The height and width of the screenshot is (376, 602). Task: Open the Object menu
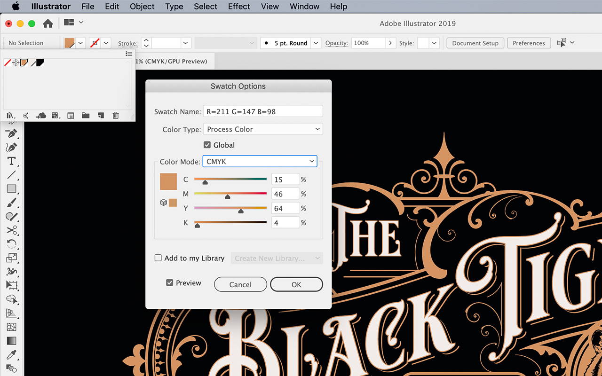point(142,7)
